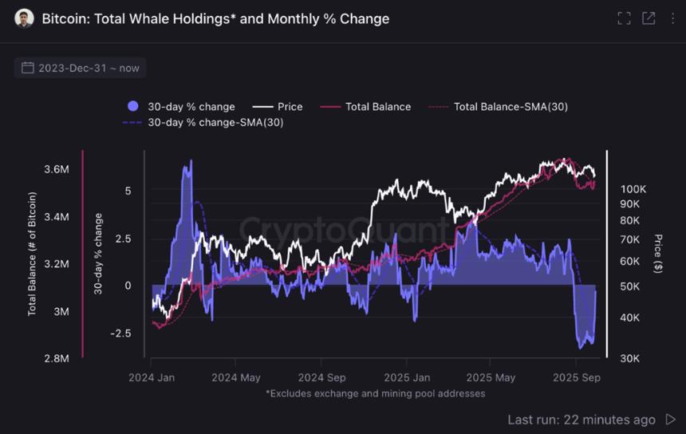Toggle the 30-day % change legend series

(x=191, y=106)
